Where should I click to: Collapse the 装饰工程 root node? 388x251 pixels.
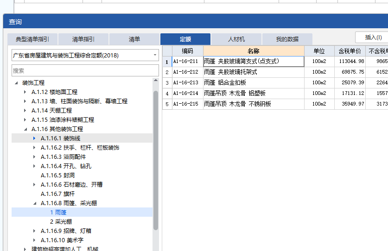coord(16,83)
